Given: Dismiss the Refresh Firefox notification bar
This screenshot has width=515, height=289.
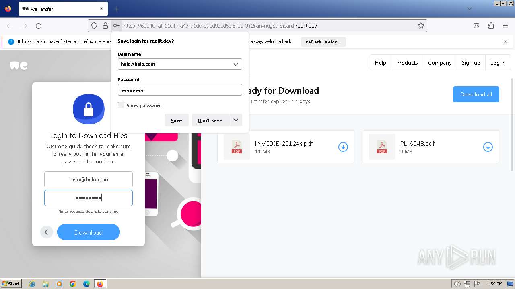Looking at the screenshot, I should (505, 42).
